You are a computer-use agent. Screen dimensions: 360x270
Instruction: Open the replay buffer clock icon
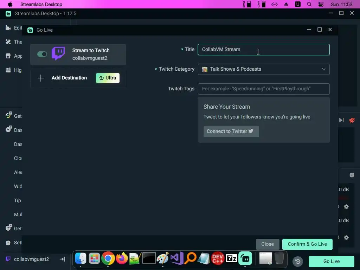pos(298,261)
